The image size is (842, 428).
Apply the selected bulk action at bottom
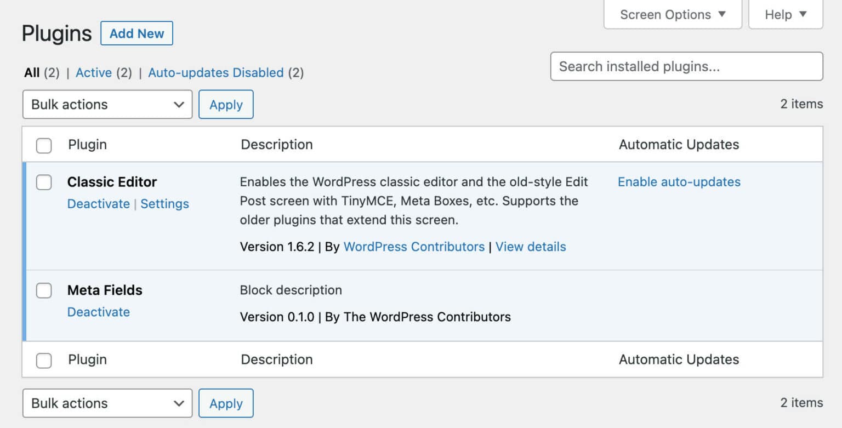point(225,403)
